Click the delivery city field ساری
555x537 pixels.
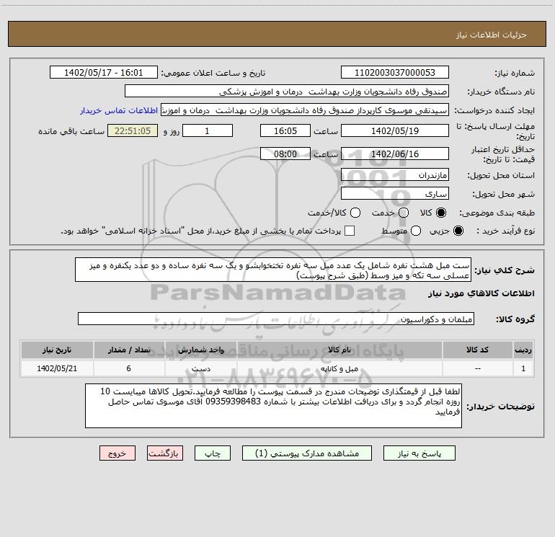(395, 194)
